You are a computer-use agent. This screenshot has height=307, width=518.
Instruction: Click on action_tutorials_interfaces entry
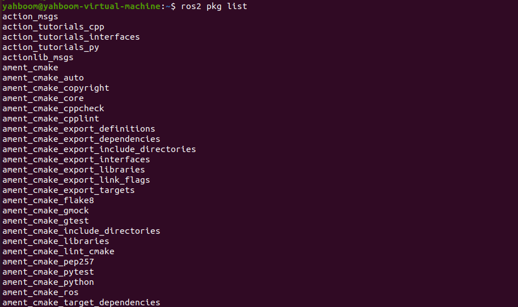coord(71,37)
